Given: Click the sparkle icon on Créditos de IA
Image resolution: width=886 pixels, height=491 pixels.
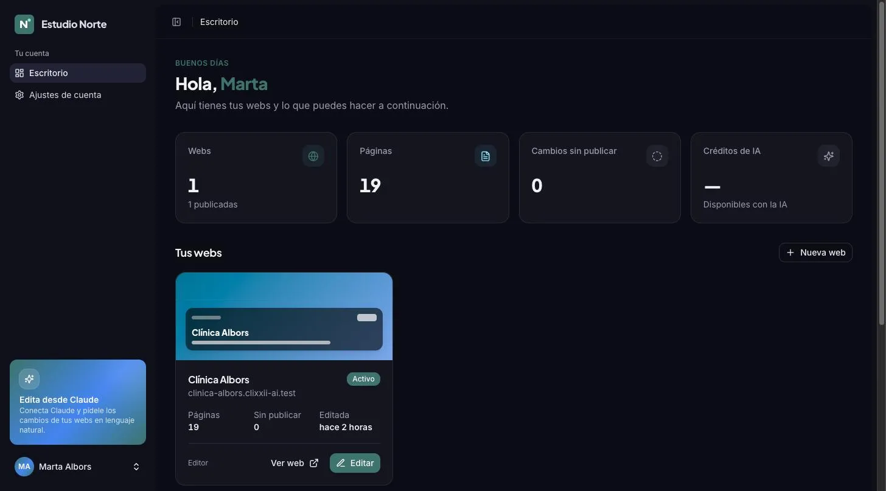Looking at the screenshot, I should point(829,156).
